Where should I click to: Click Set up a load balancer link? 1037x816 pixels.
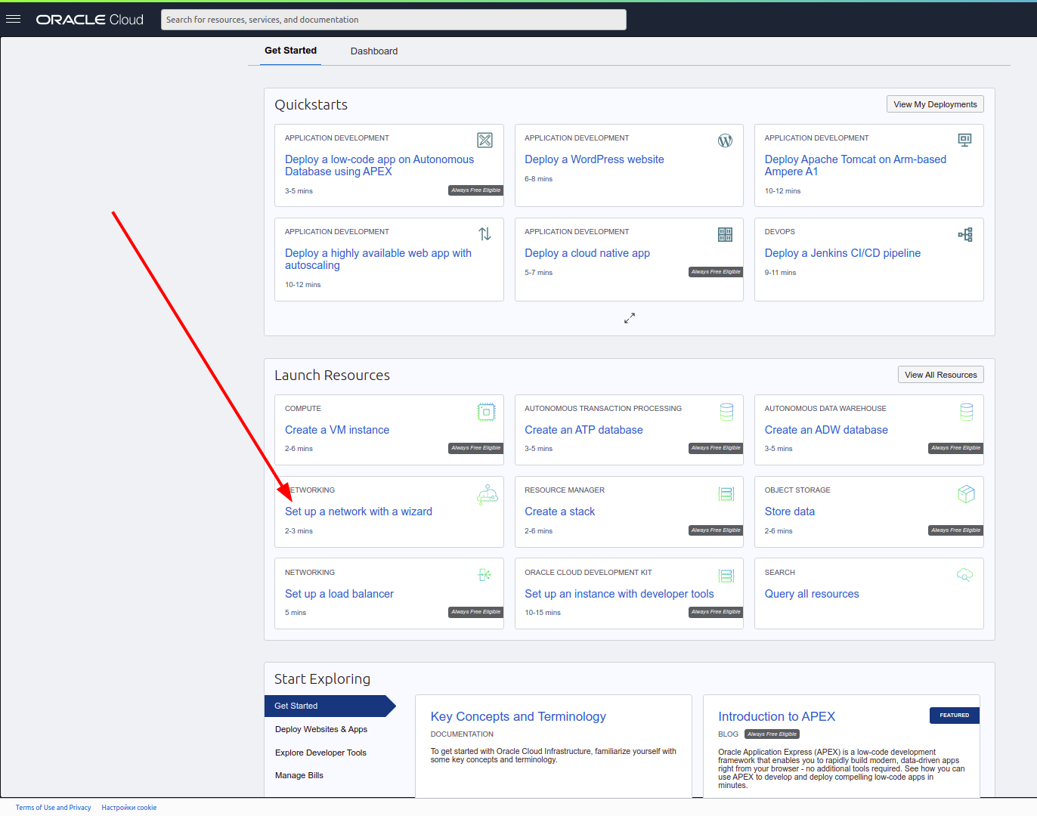pyautogui.click(x=339, y=594)
